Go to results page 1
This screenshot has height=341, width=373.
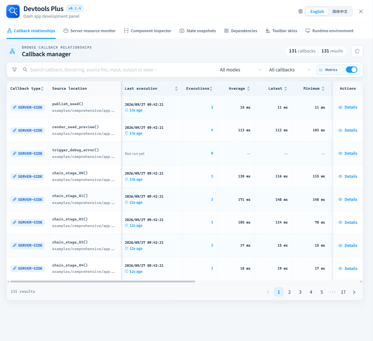(279, 292)
